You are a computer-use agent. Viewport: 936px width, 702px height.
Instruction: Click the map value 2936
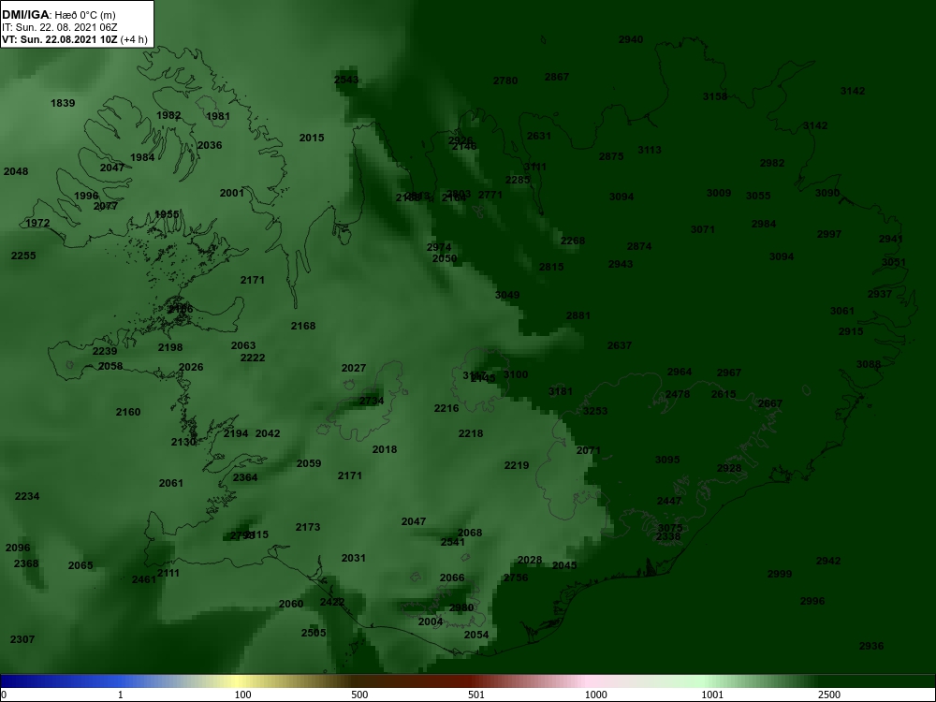click(x=871, y=646)
